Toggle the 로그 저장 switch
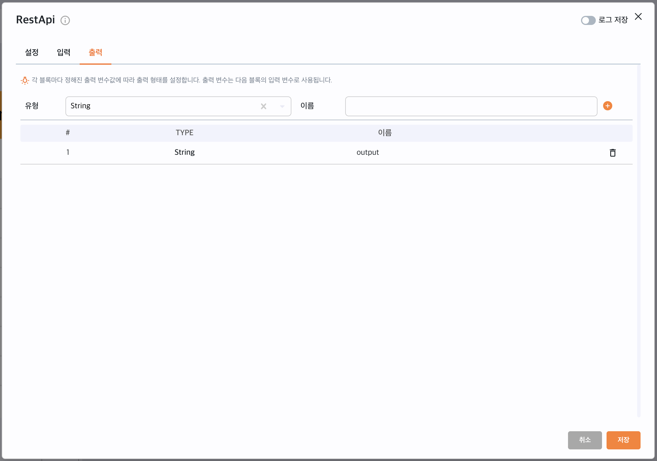Screen dimensions: 657x461 [x=588, y=20]
